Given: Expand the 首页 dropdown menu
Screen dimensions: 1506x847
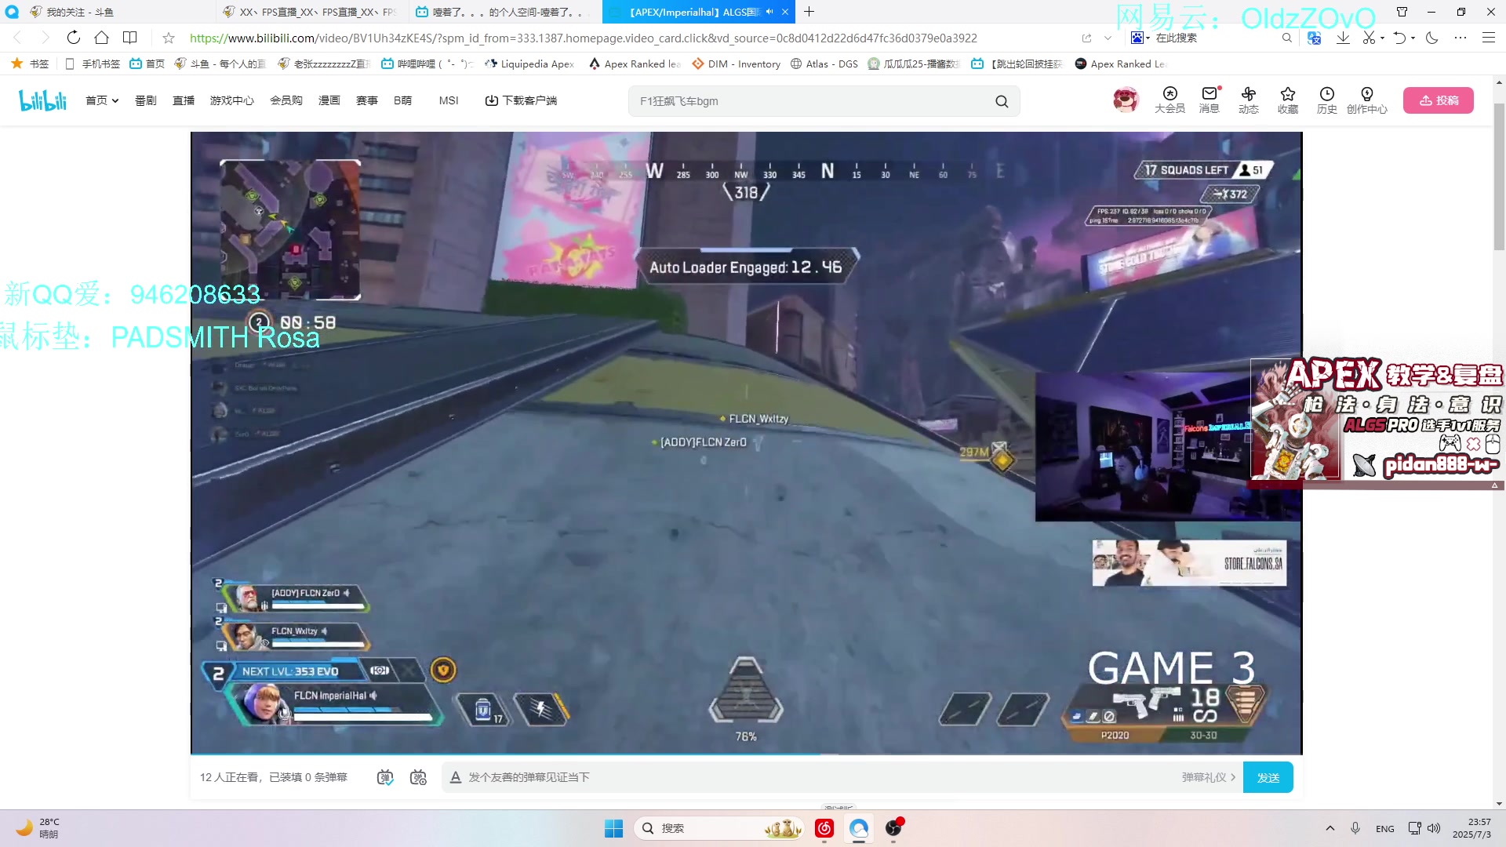Looking at the screenshot, I should [x=102, y=100].
